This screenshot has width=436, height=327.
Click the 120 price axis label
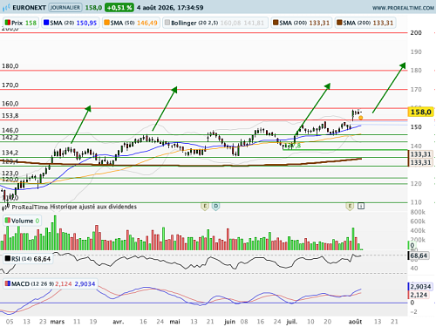tap(416, 184)
